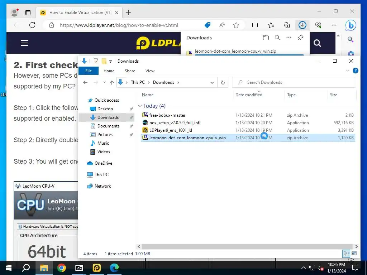Open more options in Downloads flyout
The image size is (367, 275).
(289, 37)
